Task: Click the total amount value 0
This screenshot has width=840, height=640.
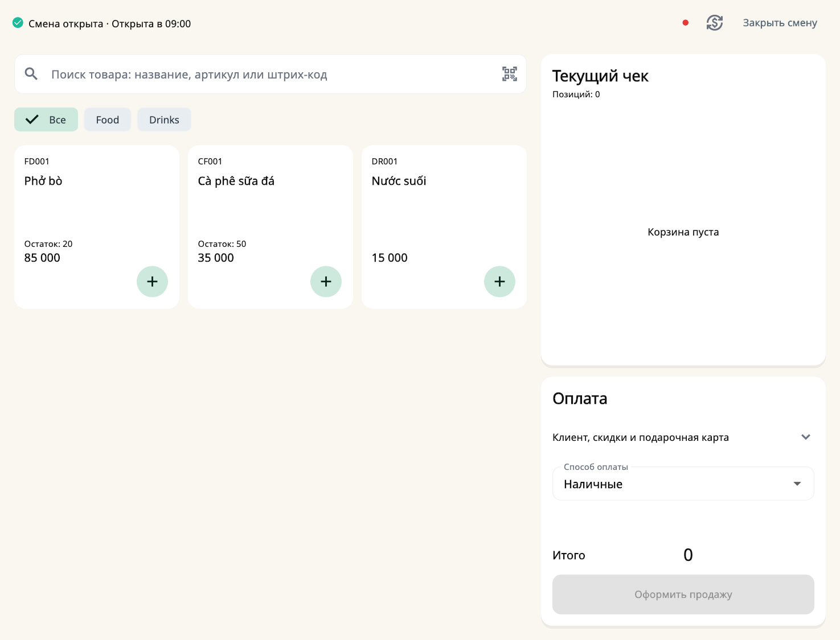Action: (688, 555)
